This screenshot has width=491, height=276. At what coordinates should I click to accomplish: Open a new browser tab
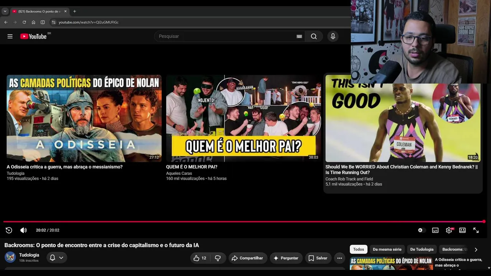74,11
